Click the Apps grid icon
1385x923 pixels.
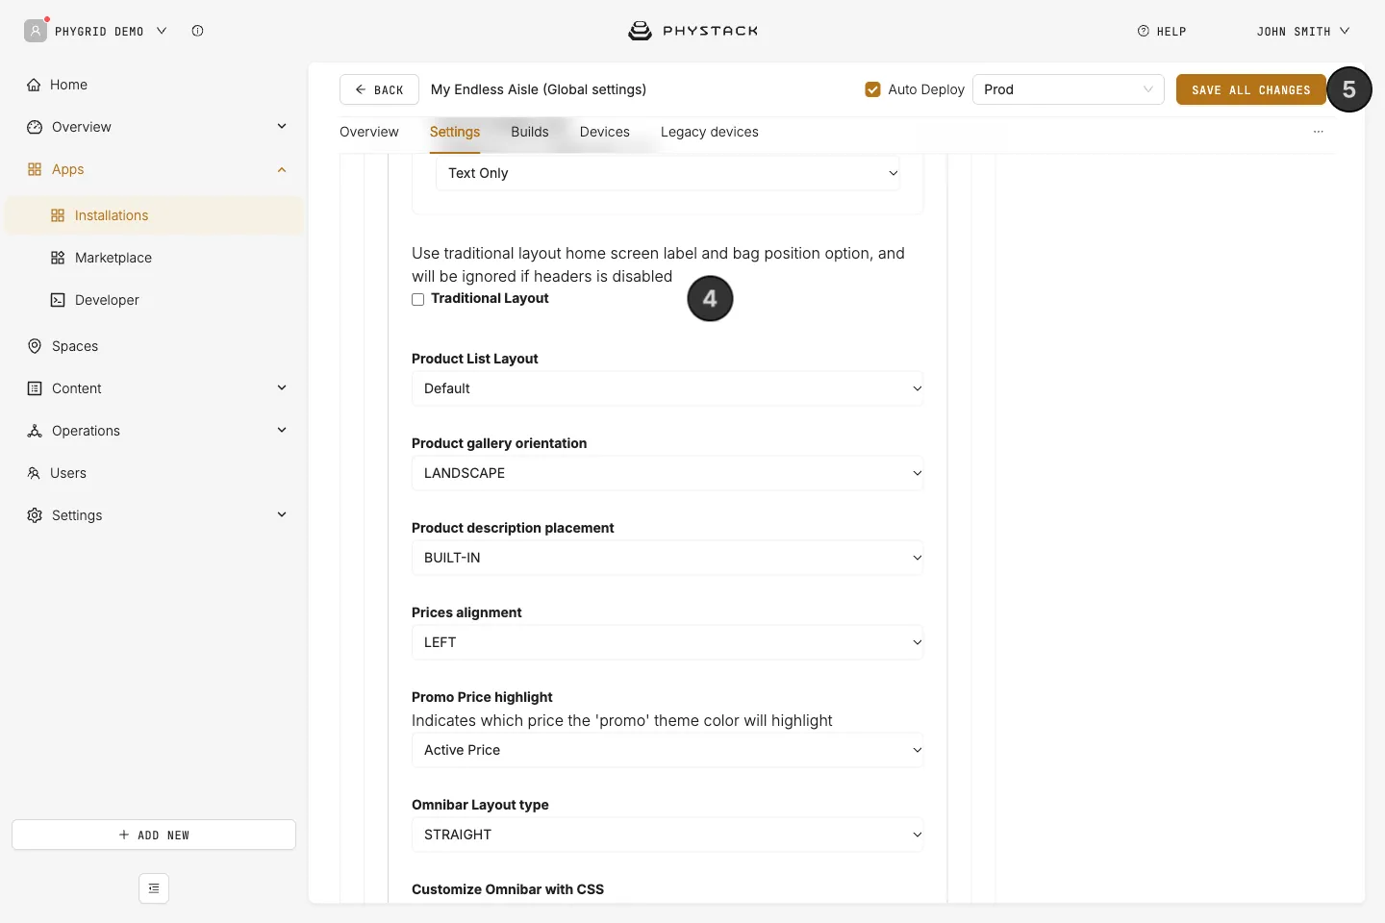(35, 169)
